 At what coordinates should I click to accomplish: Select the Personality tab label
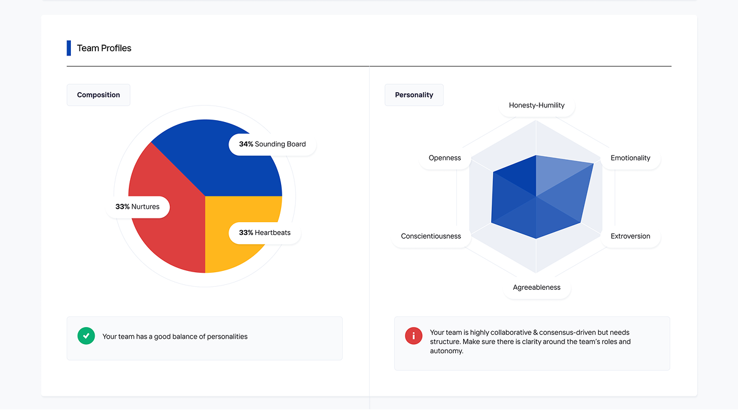point(414,95)
